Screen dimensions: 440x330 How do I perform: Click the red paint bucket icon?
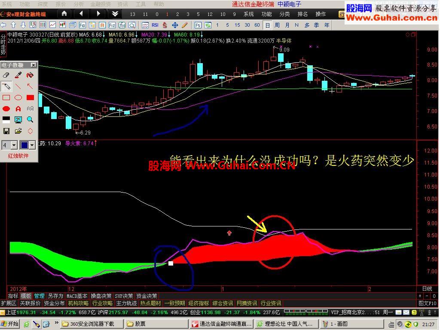(30, 75)
